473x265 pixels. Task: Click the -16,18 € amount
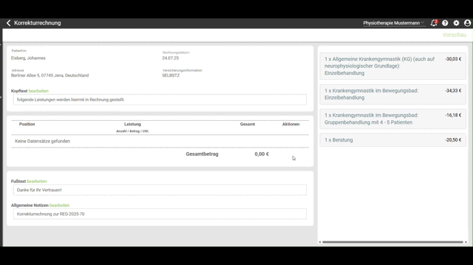point(453,115)
